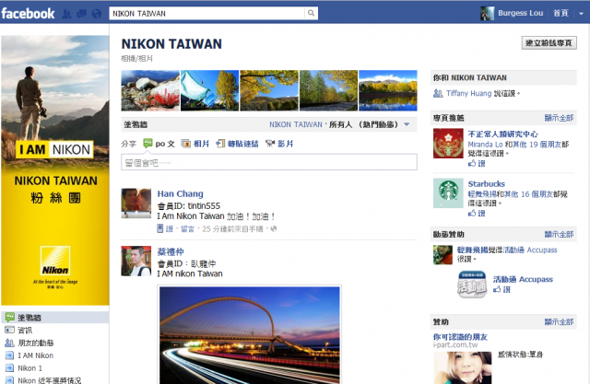590x384 pixels.
Task: Click the photo share camera icon
Action: click(186, 144)
